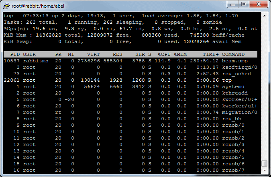Image resolution: width=271 pixels, height=177 pixels.
Task: Click the VIRT column header
Action: click(94, 54)
